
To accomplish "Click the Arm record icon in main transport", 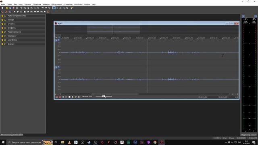I will (2, 12).
